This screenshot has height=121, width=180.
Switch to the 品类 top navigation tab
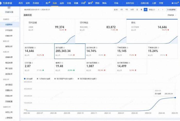tap(62, 3)
